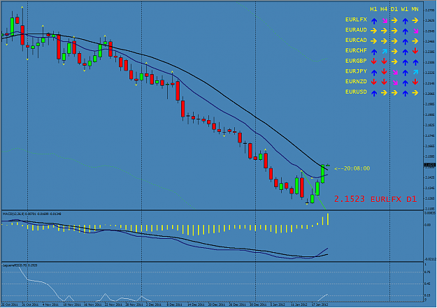The height and width of the screenshot is (308, 437).
Task: Click the EURJPY H4 red down arrow
Action: point(385,71)
